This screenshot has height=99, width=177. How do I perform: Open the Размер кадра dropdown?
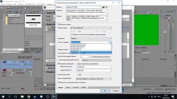pyautogui.click(x=111, y=28)
